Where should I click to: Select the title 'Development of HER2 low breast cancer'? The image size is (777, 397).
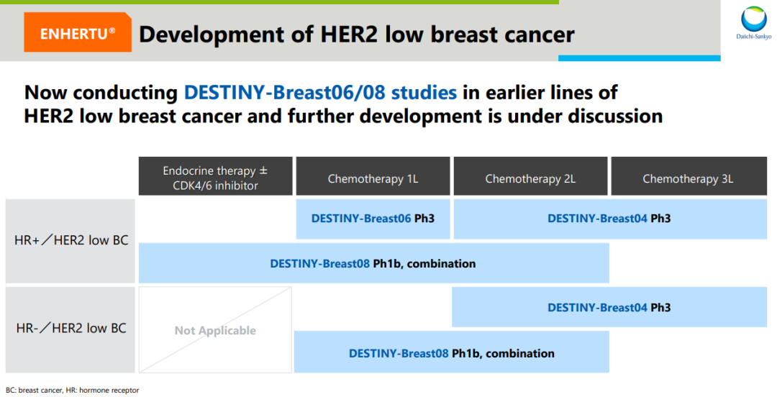(356, 35)
